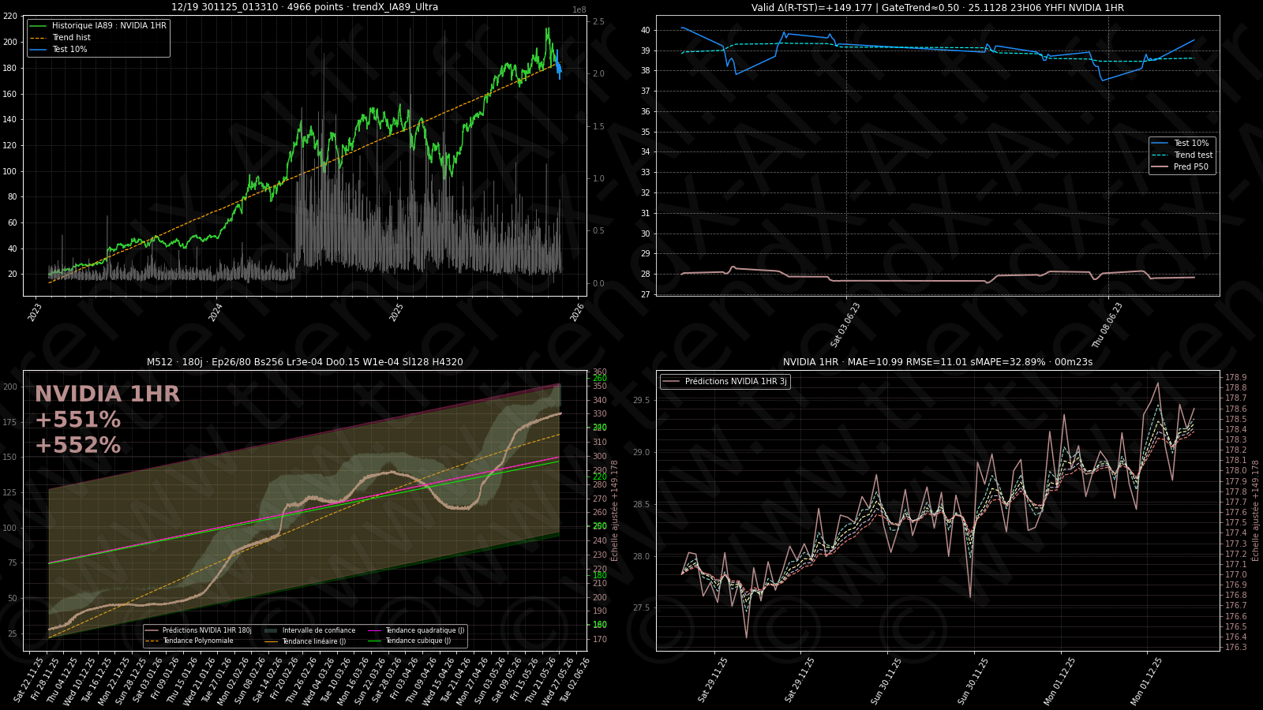Viewport: 1263px width, 710px height.
Task: Click 'Test 10%' in the top-right legend
Action: (x=1190, y=144)
